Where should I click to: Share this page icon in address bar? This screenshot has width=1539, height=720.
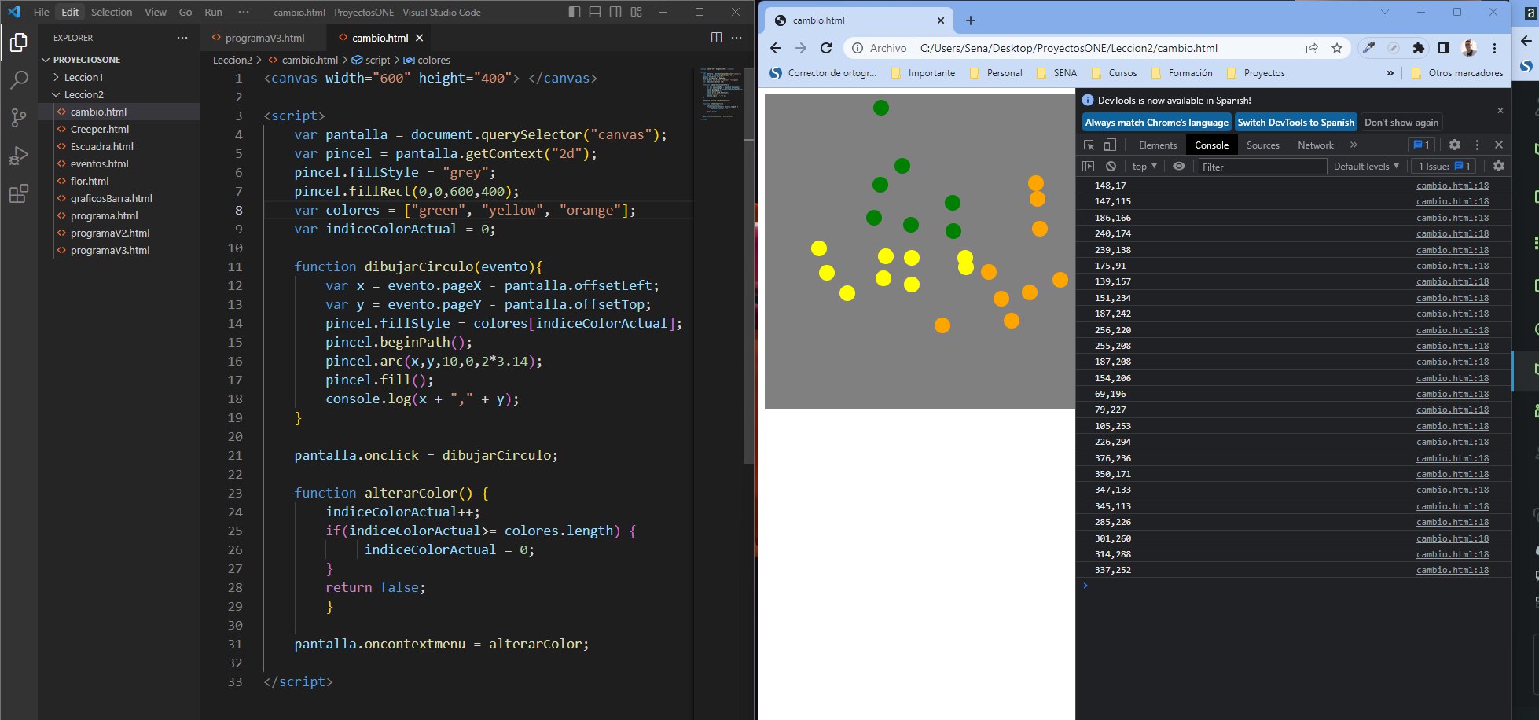pyautogui.click(x=1312, y=48)
